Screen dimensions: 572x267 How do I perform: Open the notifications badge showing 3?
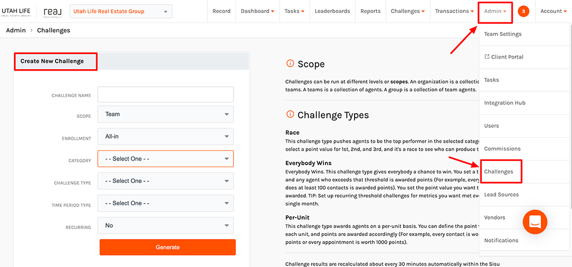pos(524,11)
